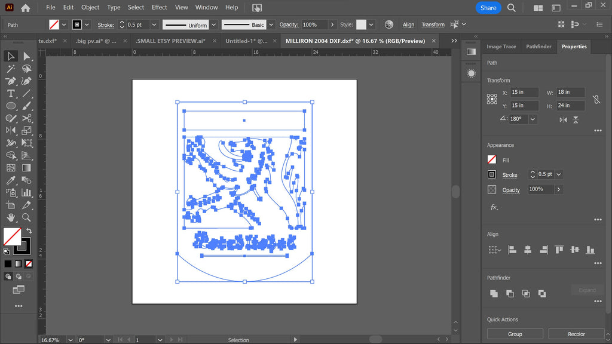
Task: Select the Direct Selection tool
Action: click(x=26, y=56)
